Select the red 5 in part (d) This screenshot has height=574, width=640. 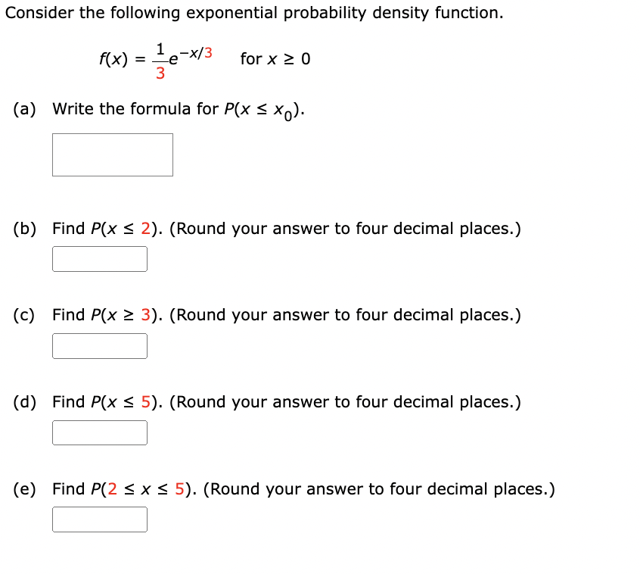coord(144,402)
